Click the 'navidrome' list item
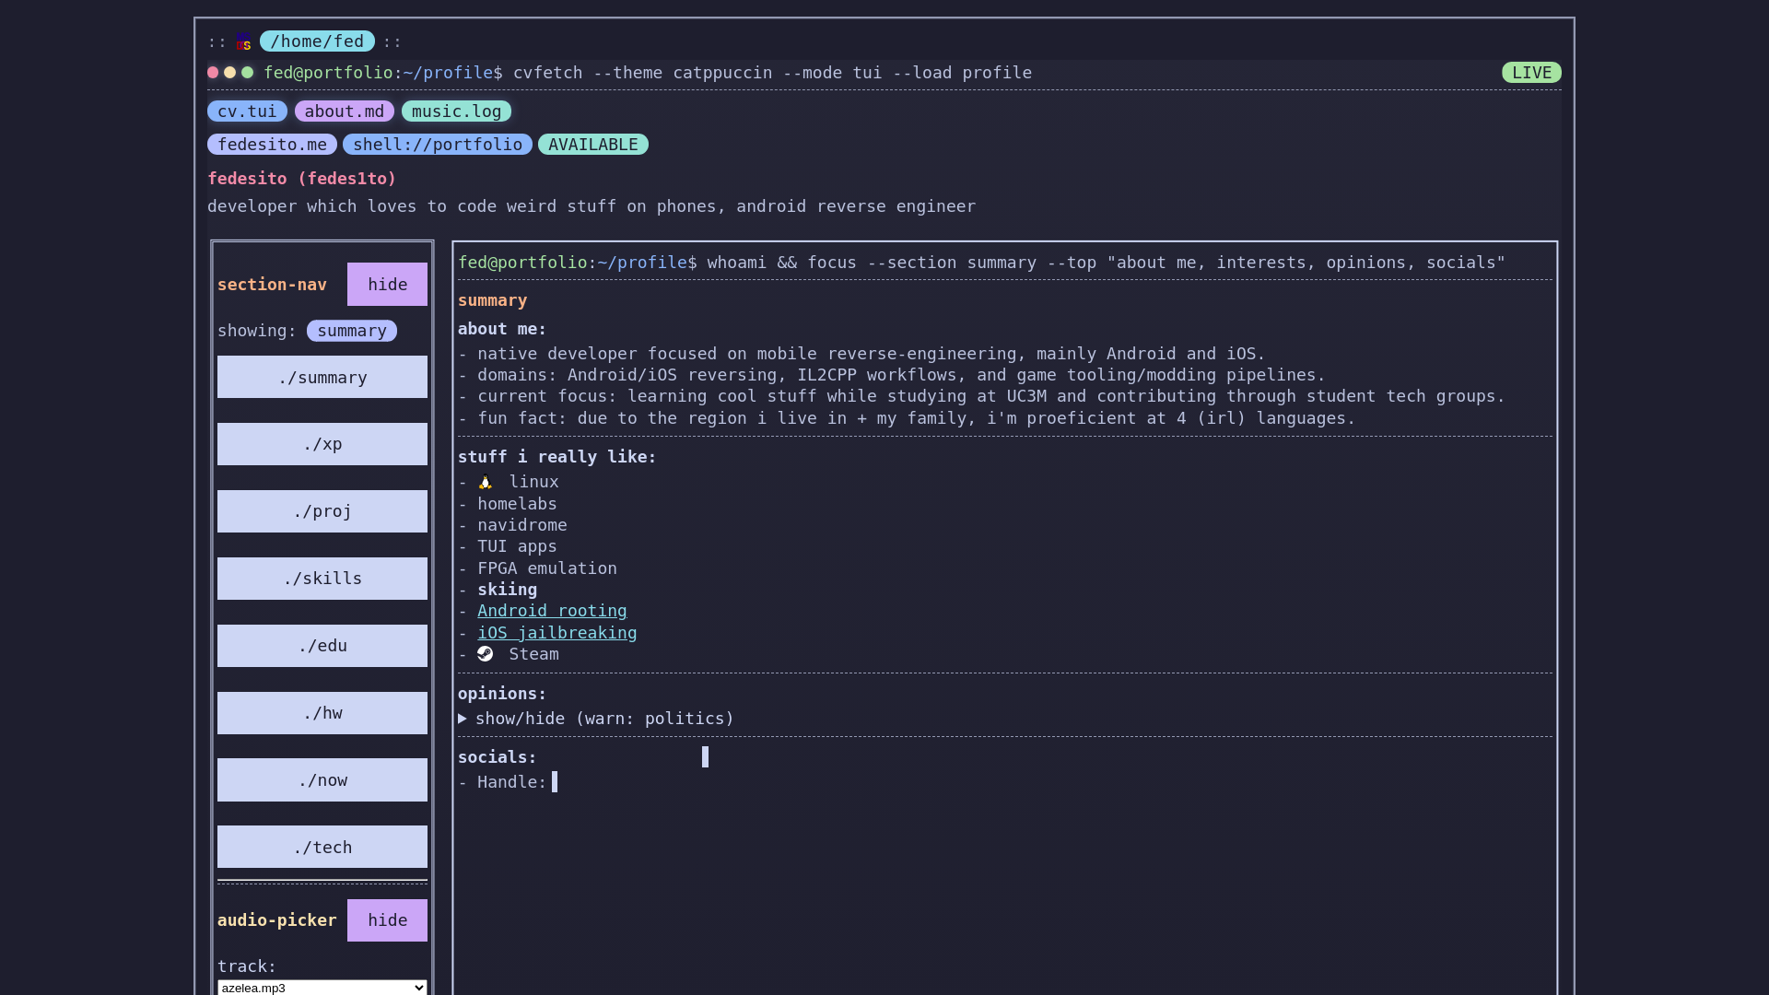The height and width of the screenshot is (995, 1769). [522, 525]
